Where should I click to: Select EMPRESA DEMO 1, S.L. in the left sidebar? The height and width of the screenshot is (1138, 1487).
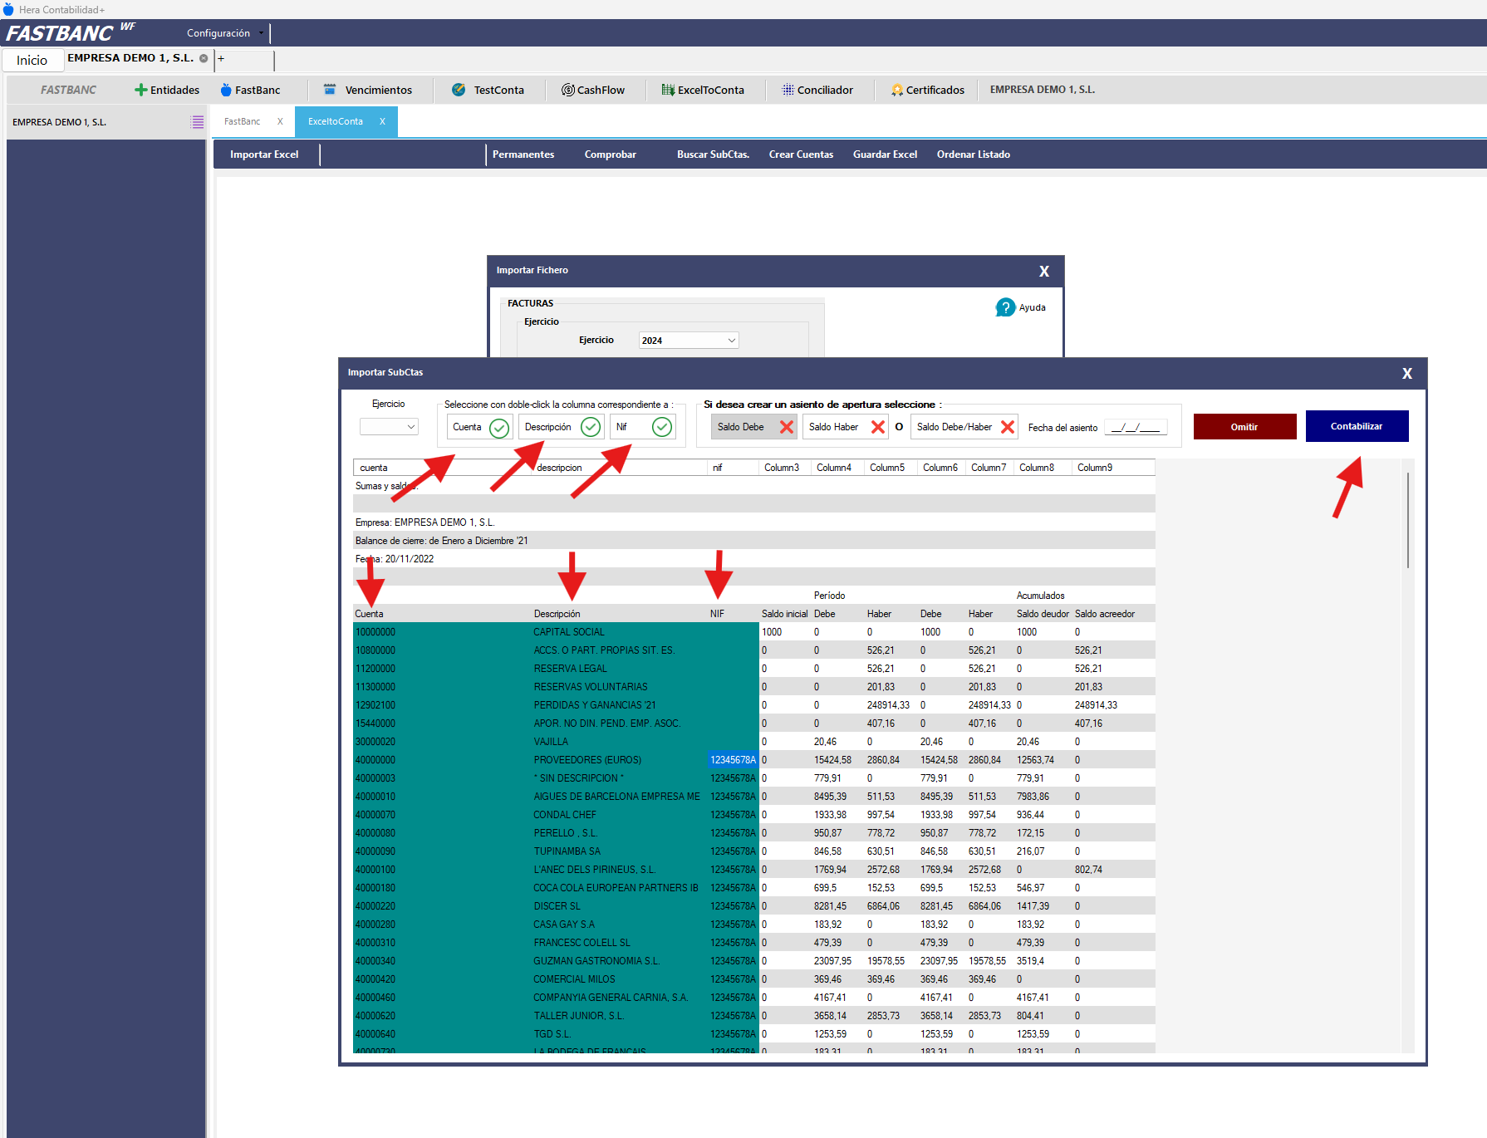pos(60,122)
